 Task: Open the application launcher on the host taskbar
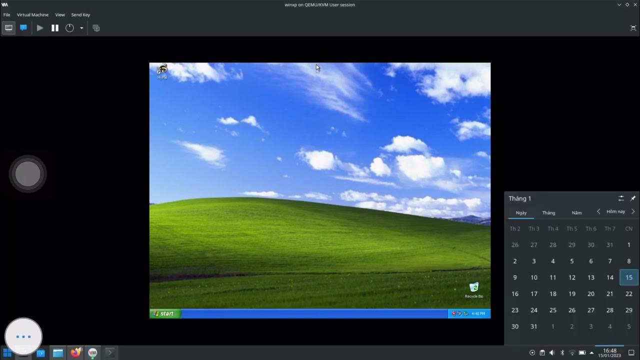[x=7, y=353]
